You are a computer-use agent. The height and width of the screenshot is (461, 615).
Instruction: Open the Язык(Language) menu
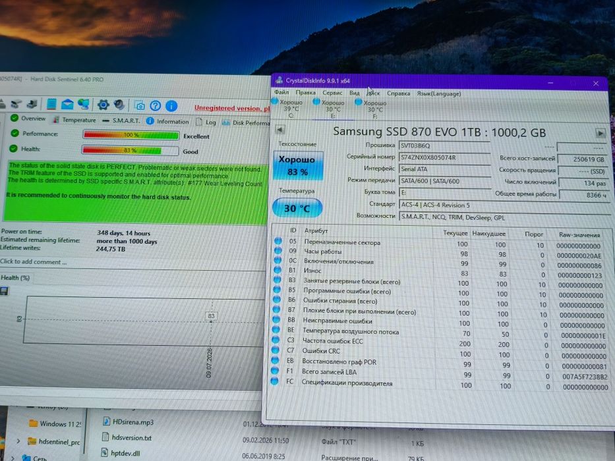point(438,94)
